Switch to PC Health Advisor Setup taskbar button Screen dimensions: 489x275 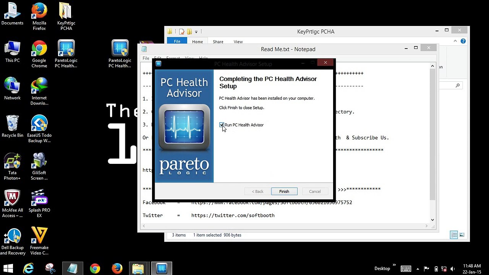(162, 269)
